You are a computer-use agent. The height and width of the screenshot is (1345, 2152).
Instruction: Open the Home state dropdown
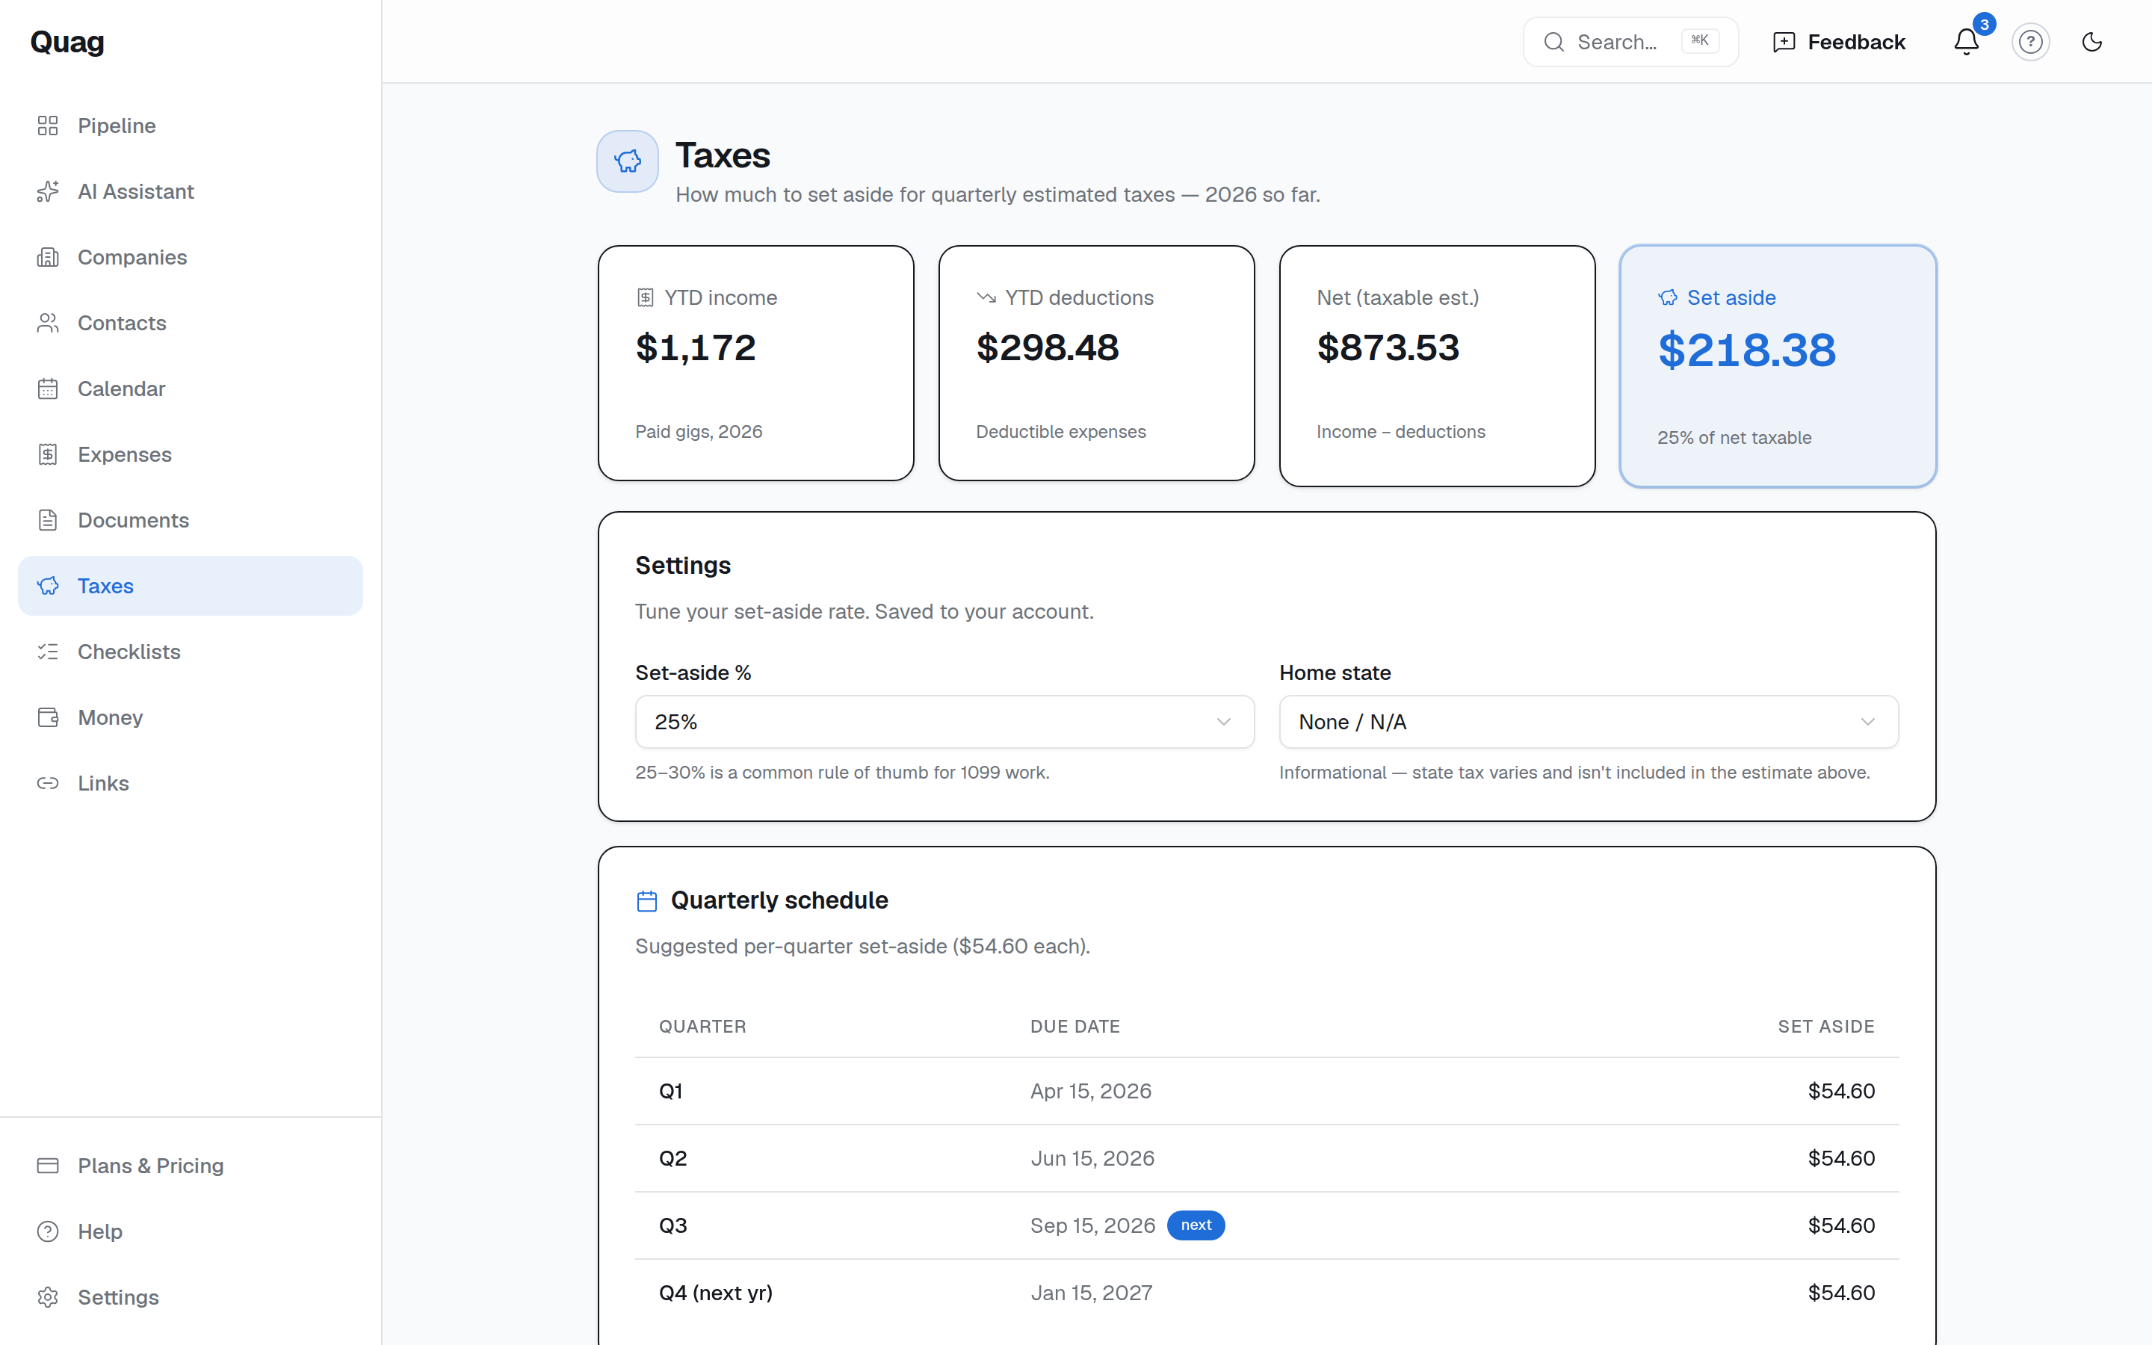click(x=1588, y=721)
